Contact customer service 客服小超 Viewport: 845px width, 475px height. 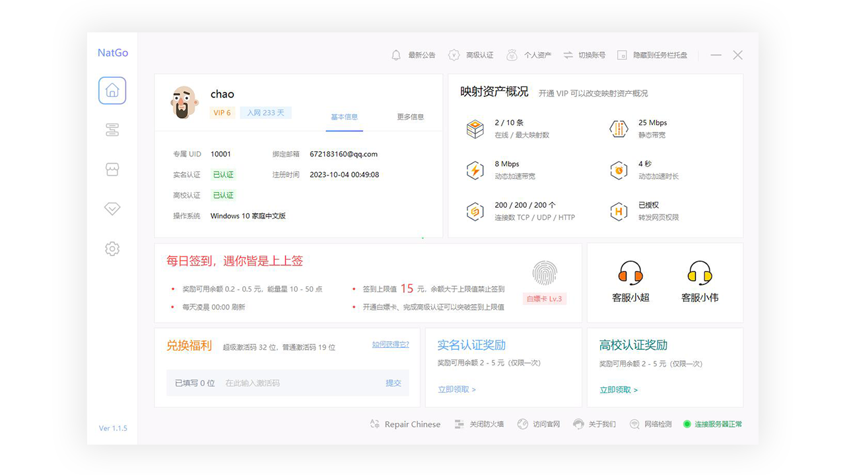coord(630,282)
